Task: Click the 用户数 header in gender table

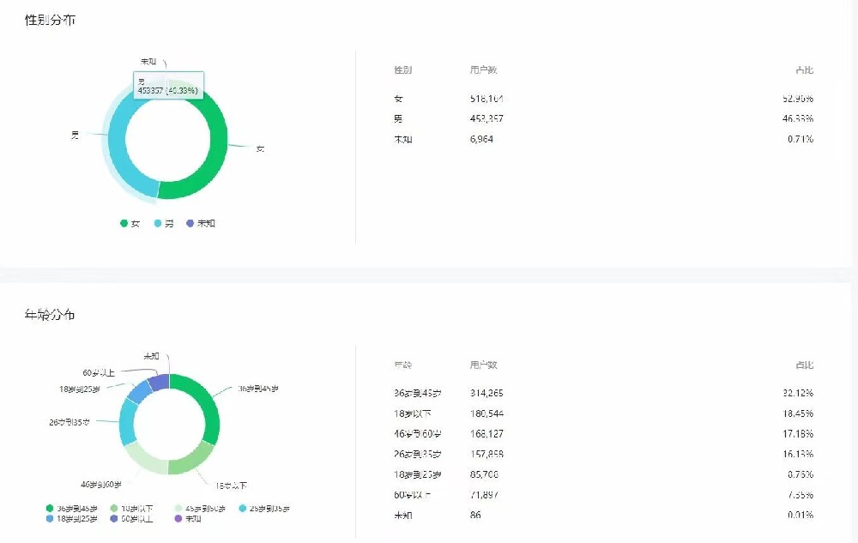Action: [483, 69]
